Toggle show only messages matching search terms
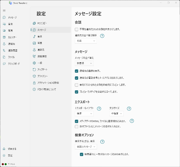180x167 pixels. [82, 154]
